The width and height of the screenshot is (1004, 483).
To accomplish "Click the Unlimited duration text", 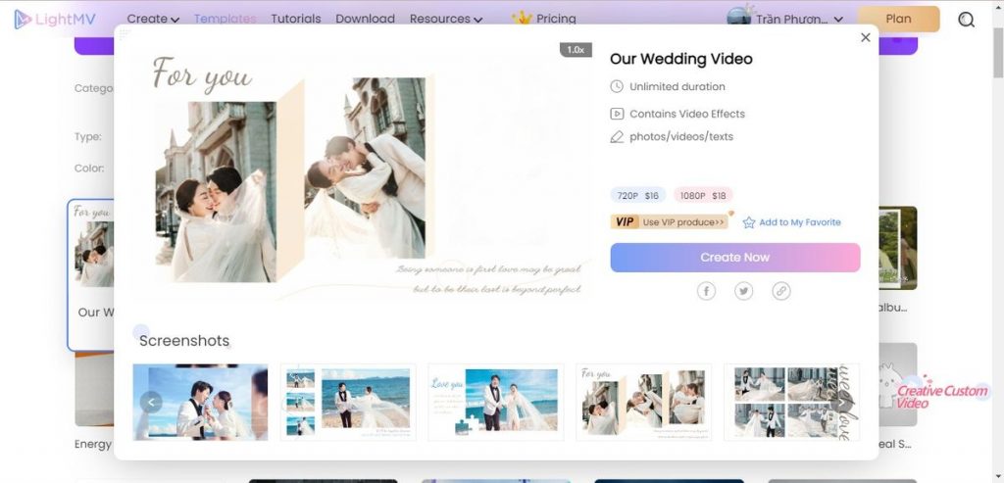I will (678, 86).
